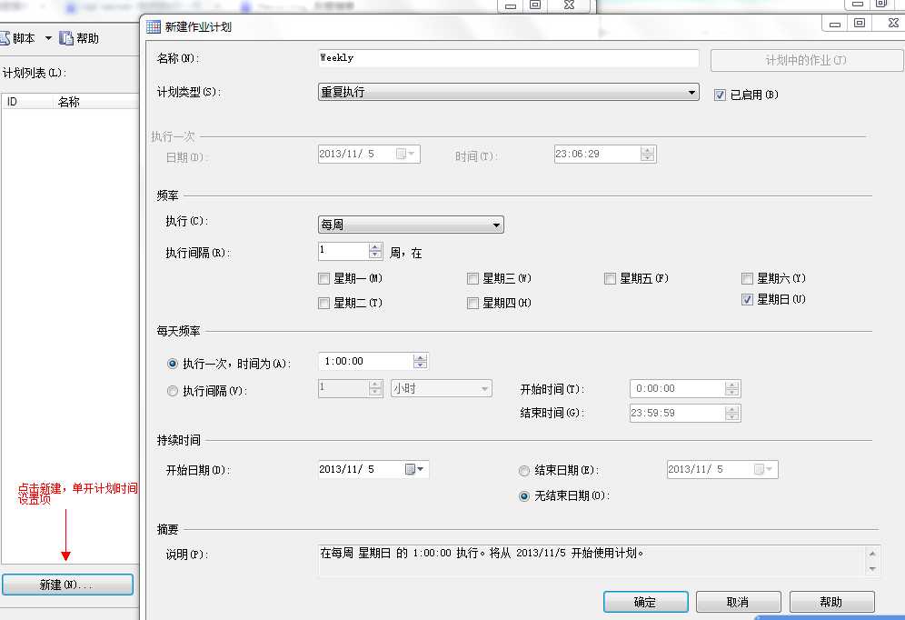This screenshot has width=905, height=620.
Task: Click the spinner of the 结束时间 field
Action: [731, 413]
